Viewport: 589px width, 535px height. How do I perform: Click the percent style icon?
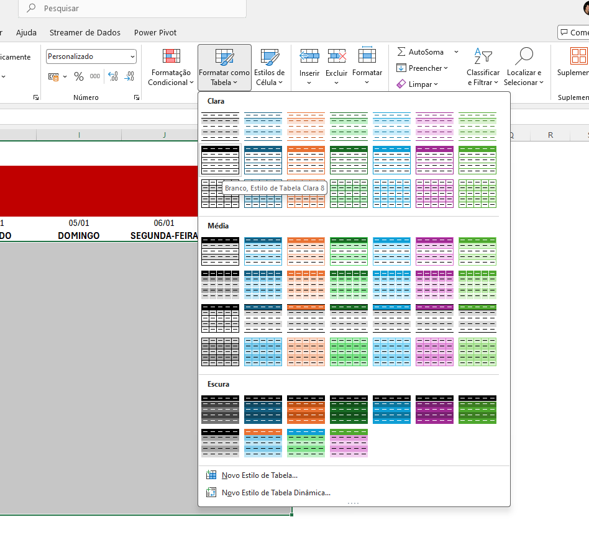coord(79,76)
